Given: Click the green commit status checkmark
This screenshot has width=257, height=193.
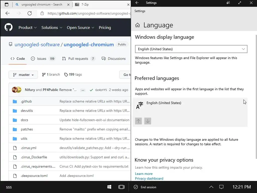Looking at the screenshot, I should click(x=91, y=90).
